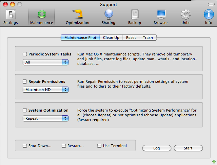Tick the Repair Permissions checkbox
This screenshot has width=217, height=165.
click(x=25, y=81)
